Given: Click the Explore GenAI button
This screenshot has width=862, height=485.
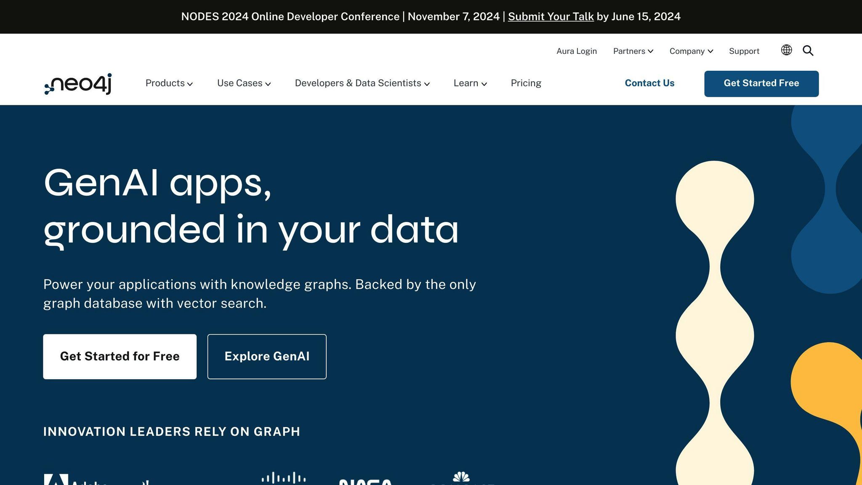Looking at the screenshot, I should (x=267, y=356).
